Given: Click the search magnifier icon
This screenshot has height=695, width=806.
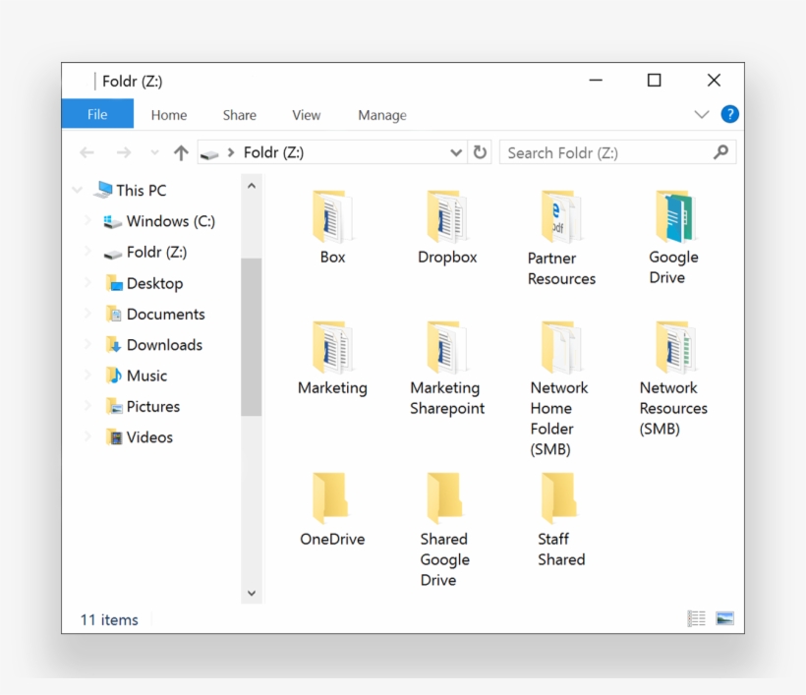Looking at the screenshot, I should (720, 152).
